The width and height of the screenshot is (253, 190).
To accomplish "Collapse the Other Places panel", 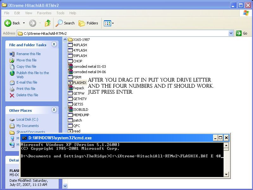I will [54, 110].
